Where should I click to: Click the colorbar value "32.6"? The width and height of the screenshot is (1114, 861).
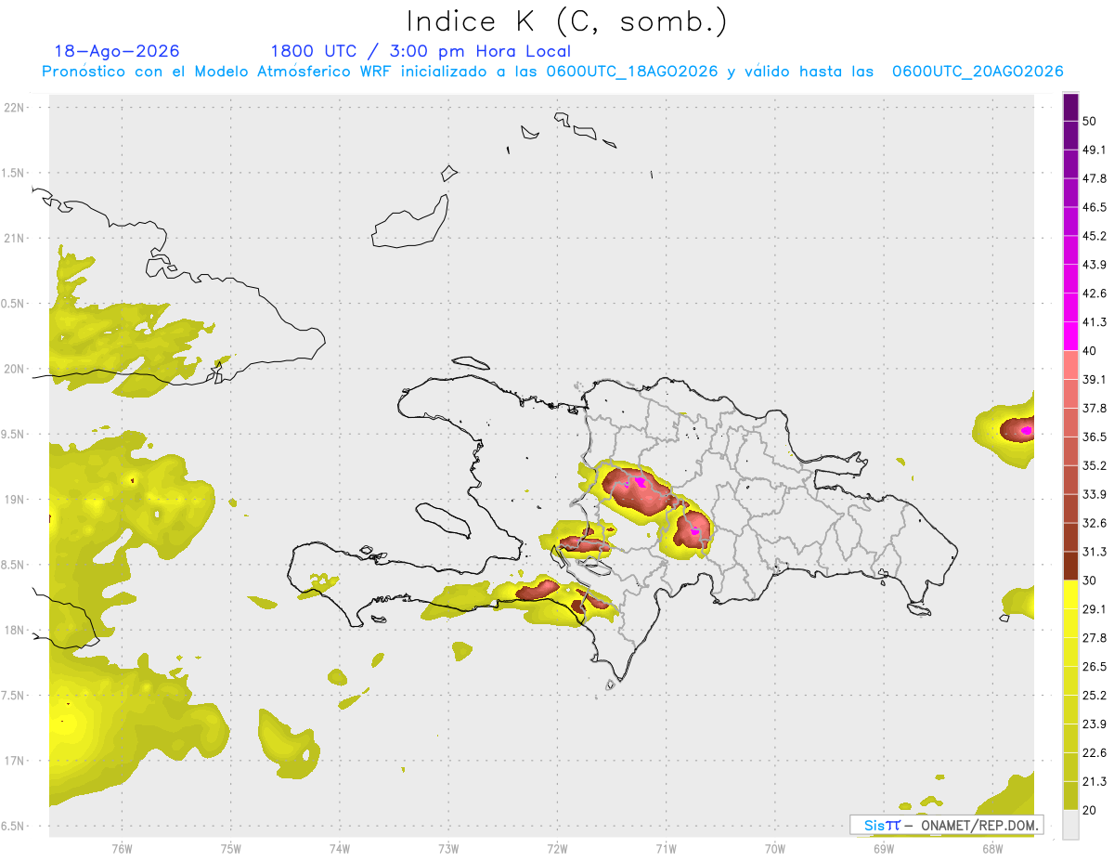[1095, 523]
